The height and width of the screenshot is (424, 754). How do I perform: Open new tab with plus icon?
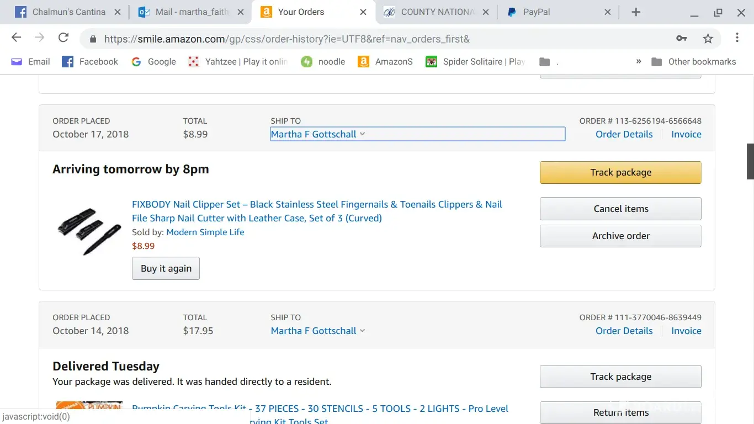coord(636,12)
